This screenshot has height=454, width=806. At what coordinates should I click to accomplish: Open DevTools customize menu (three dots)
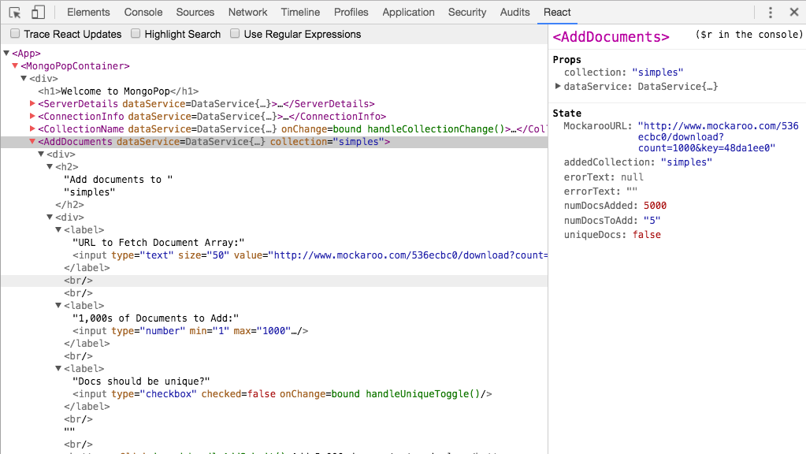tap(770, 13)
